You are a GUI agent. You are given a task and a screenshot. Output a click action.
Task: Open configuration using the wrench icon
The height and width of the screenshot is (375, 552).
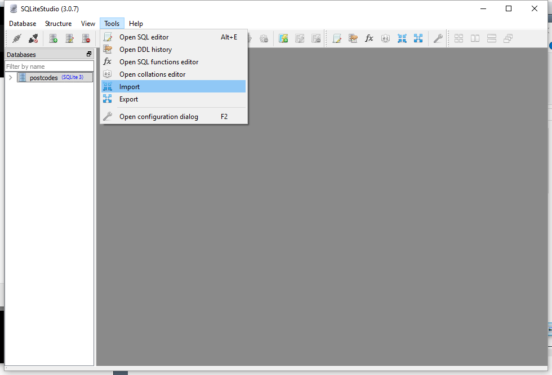tap(438, 38)
